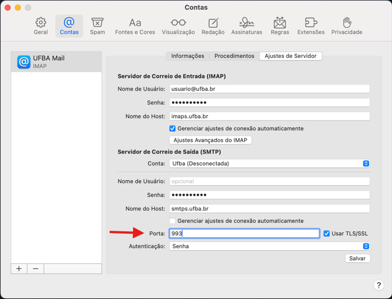392x299 pixels.
Task: Open the Redação preferences
Action: coord(213,26)
